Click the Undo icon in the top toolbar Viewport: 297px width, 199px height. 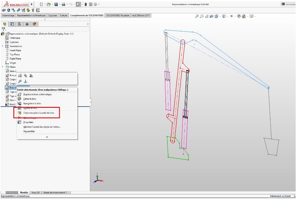pos(70,4)
